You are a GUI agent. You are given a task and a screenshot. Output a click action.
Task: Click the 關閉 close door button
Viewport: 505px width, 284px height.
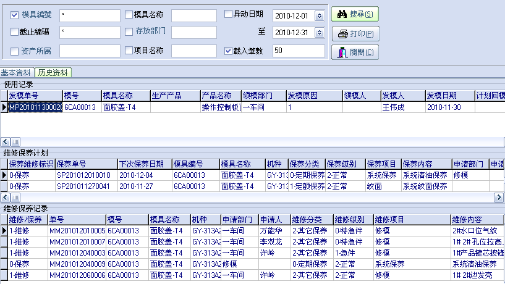355,52
